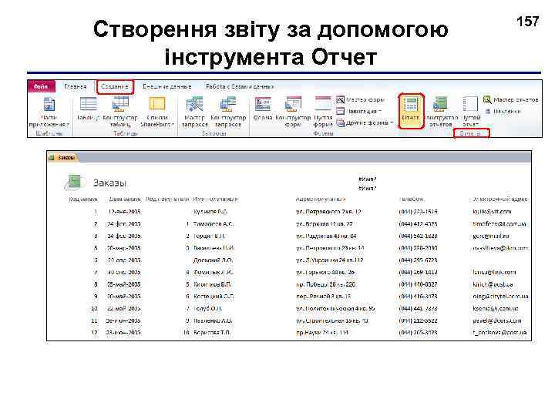Click address пр. Победы 20 кв. 220
The height and width of the screenshot is (416, 555).
[x=326, y=284]
